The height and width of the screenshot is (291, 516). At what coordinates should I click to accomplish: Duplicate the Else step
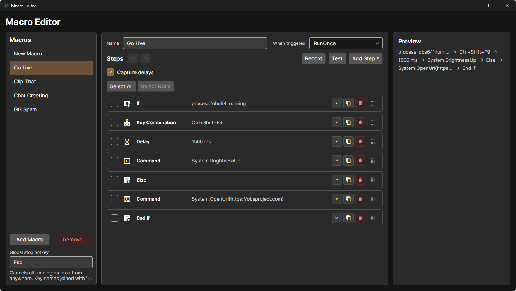(x=349, y=180)
